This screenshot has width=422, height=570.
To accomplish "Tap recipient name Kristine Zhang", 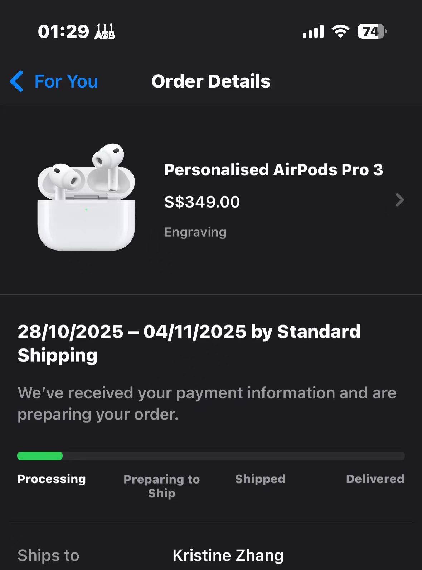I will (x=228, y=555).
